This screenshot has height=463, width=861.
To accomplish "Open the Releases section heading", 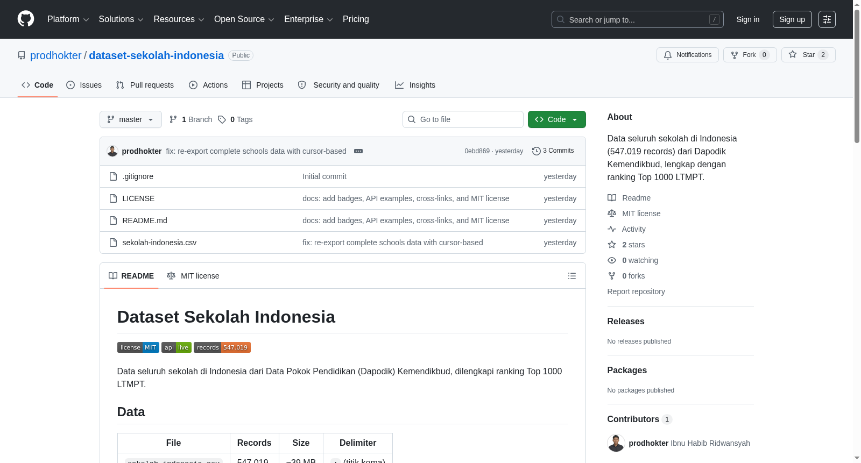I will (x=626, y=321).
